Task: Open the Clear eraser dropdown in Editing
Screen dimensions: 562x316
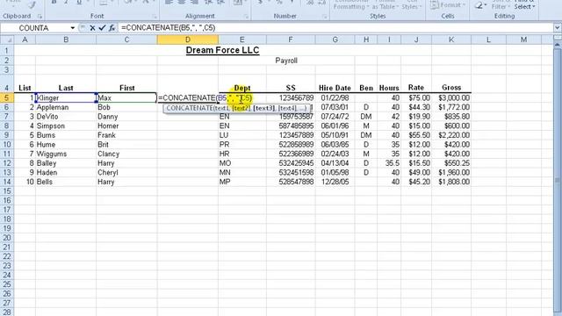Action: click(480, 5)
